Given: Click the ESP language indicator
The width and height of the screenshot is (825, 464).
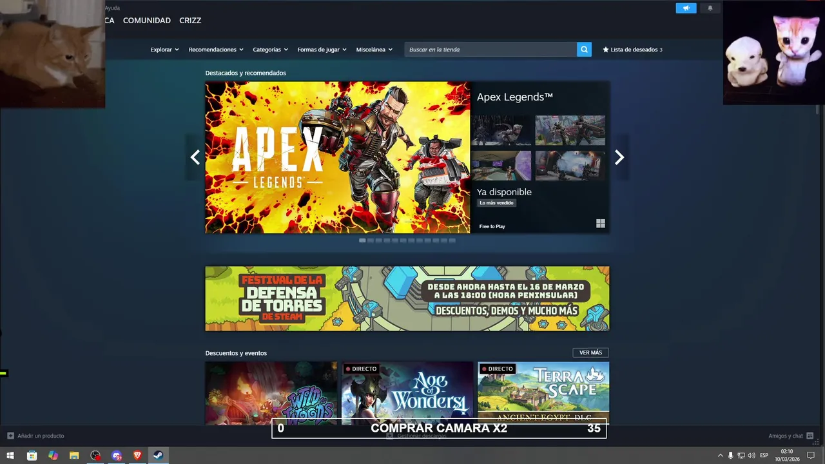Looking at the screenshot, I should 764,456.
